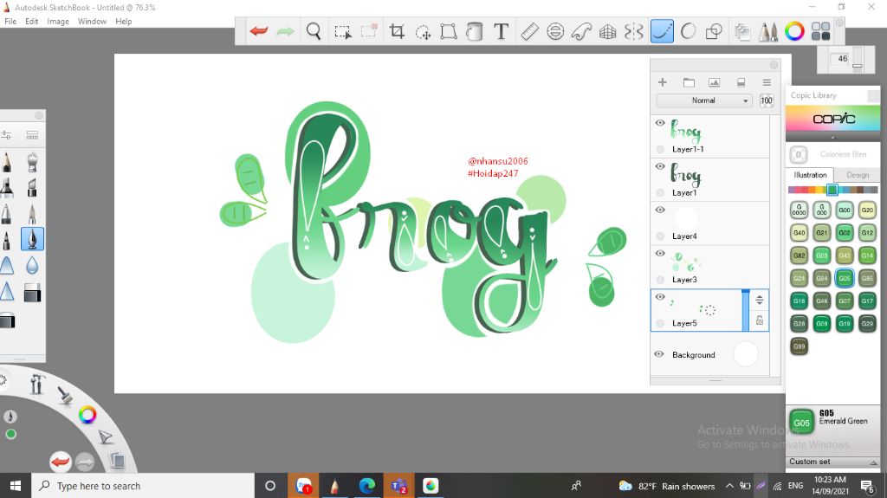Click the Add Layer plus icon
887x498 pixels.
coord(663,82)
